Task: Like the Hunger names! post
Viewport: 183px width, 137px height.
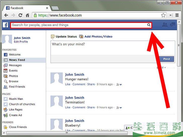Action: click(68, 84)
